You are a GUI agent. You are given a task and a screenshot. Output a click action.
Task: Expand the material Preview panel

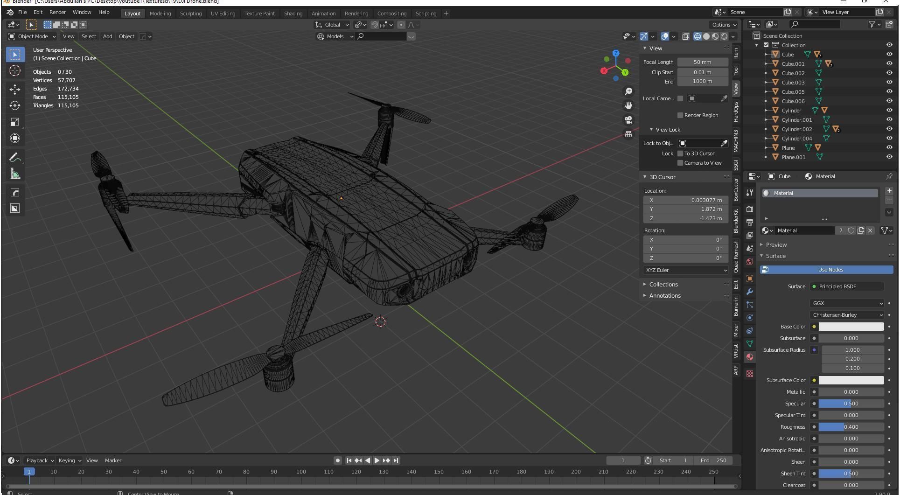point(776,245)
